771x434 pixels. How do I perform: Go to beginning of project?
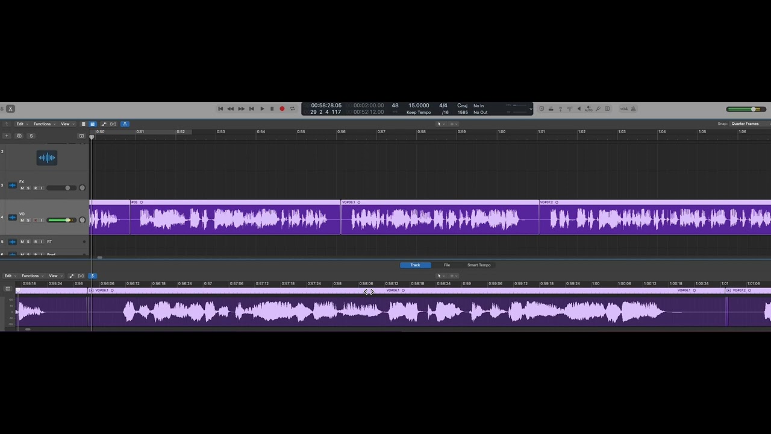[x=220, y=109]
